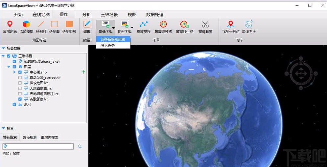Uncheck 我的地标(Sahara_lake) checkbox

(x=14, y=61)
